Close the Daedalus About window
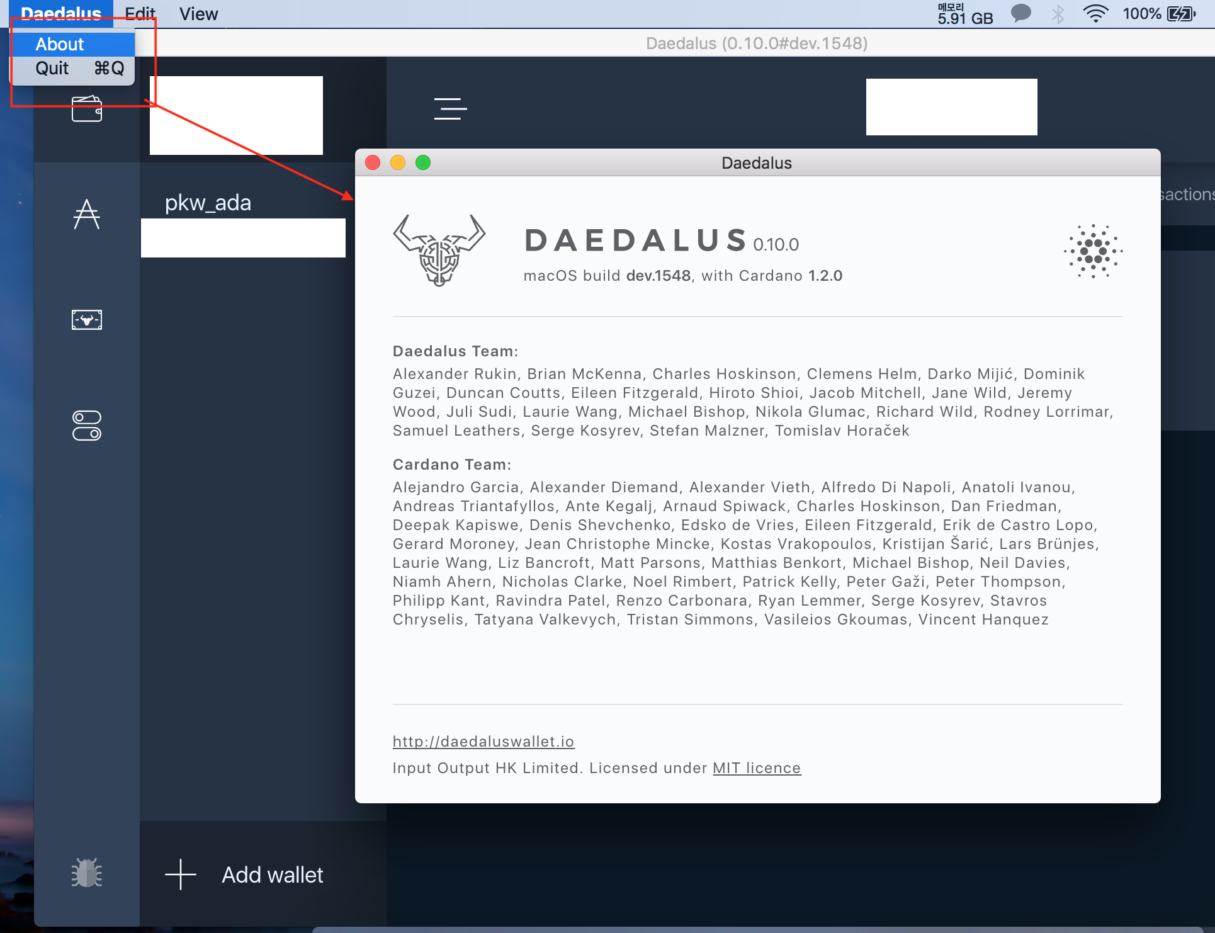1215x933 pixels. coord(373,163)
